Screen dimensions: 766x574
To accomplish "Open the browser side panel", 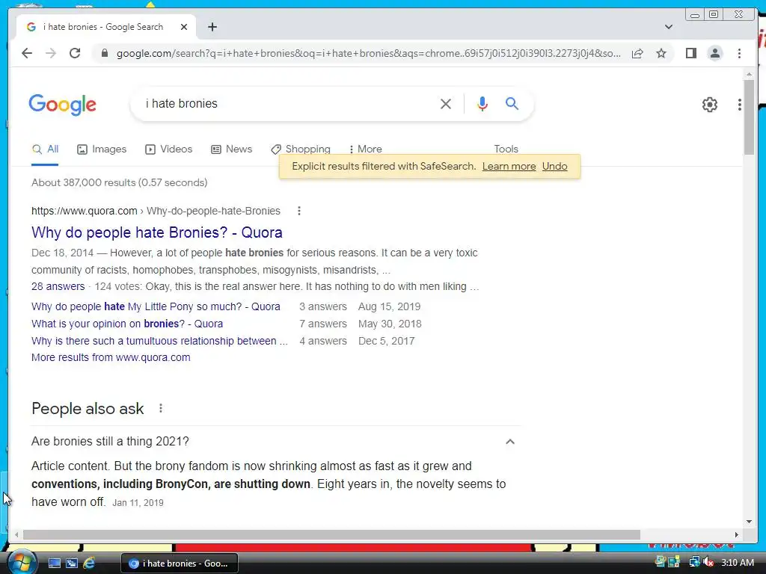I will (690, 53).
